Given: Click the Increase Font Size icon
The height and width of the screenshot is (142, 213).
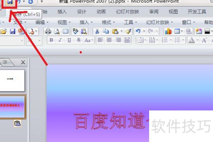Looking at the screenshot, I should click(204, 40).
